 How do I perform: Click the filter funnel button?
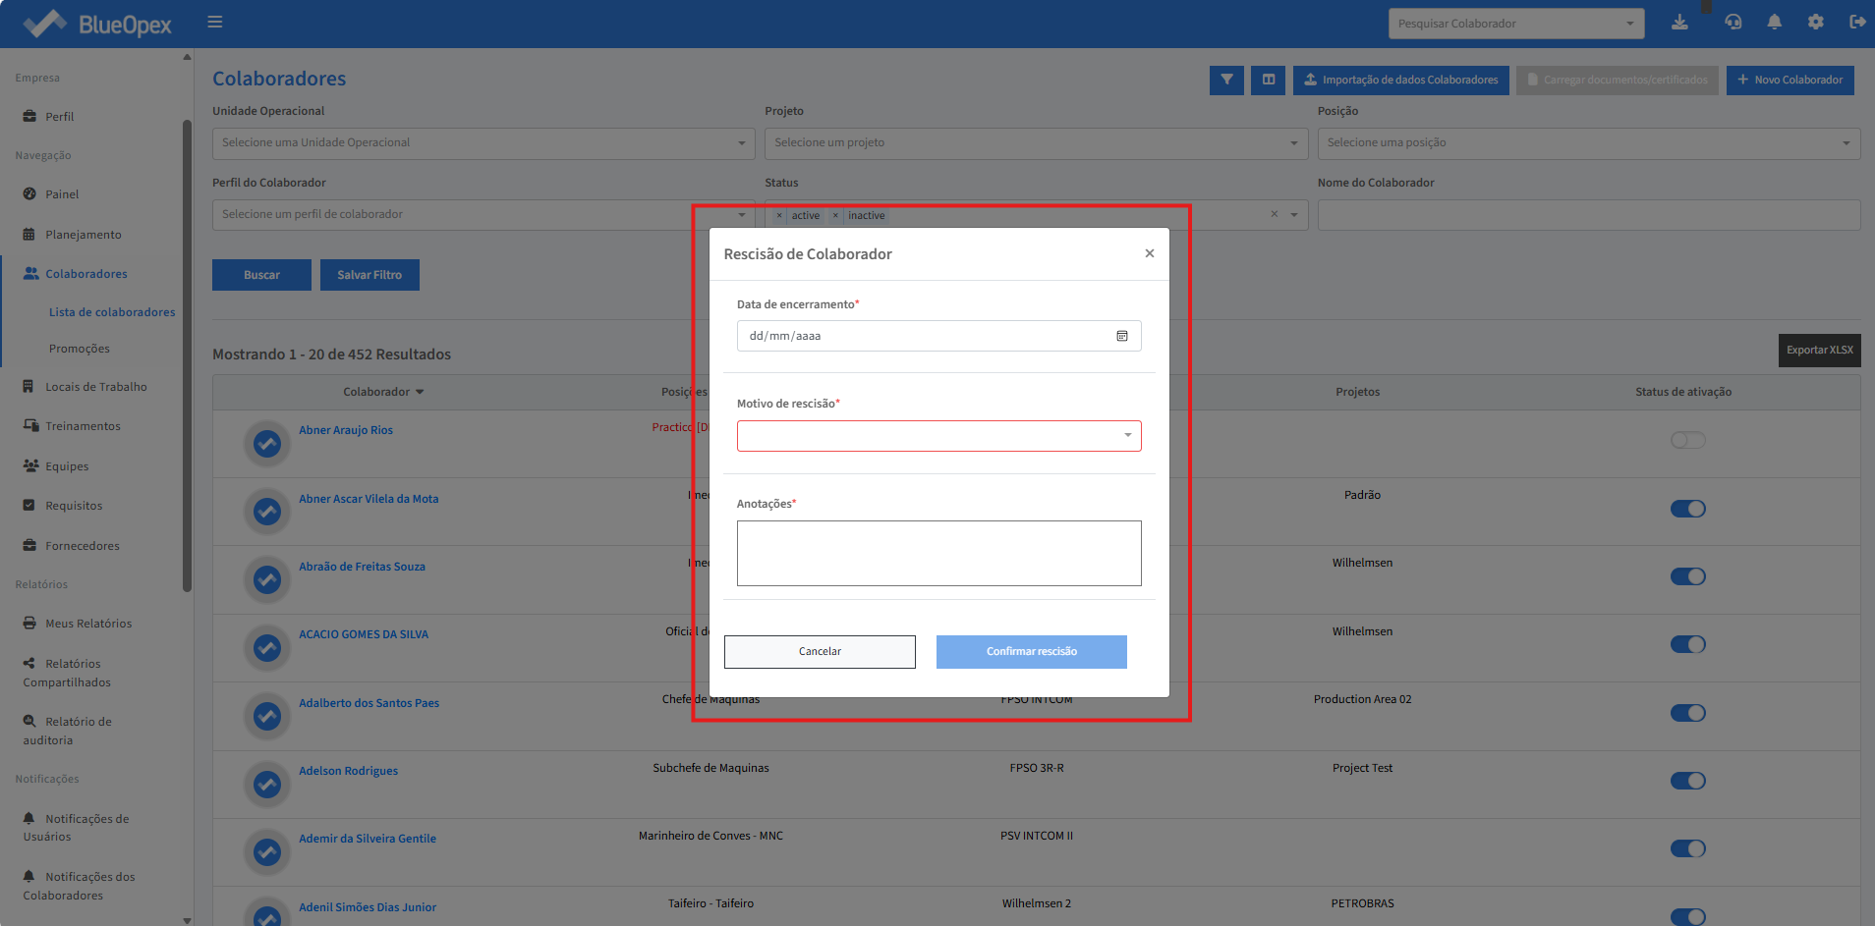click(x=1226, y=80)
